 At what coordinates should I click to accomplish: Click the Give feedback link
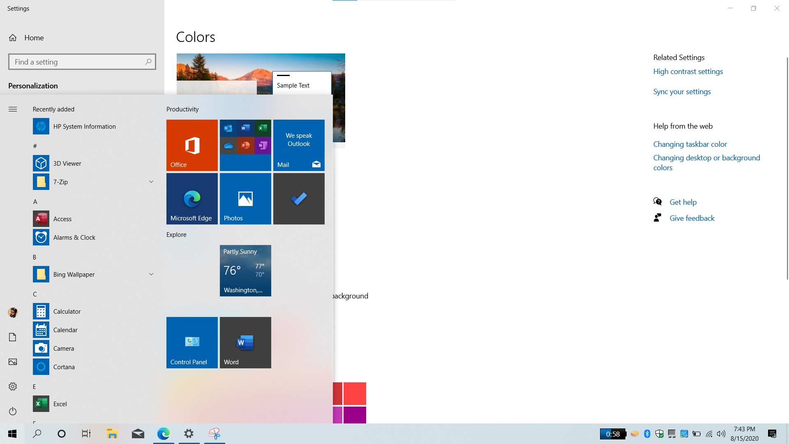coord(692,218)
